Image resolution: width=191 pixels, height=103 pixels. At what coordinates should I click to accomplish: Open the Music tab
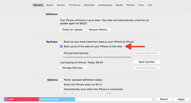click(x=50, y=5)
